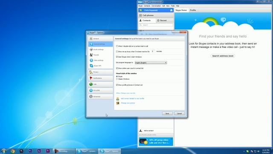Click Change your picture link

pyautogui.click(x=128, y=103)
